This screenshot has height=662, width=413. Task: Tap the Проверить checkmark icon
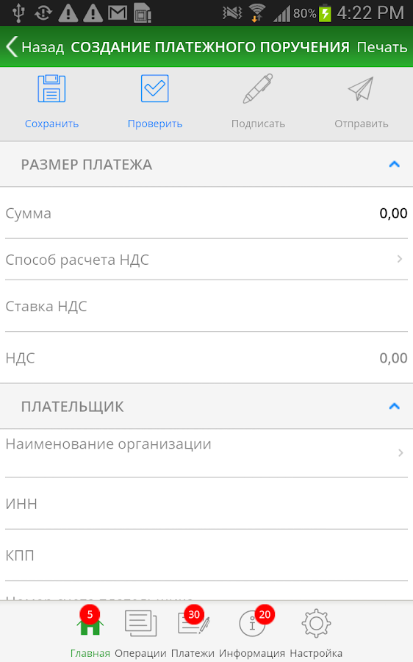(x=155, y=89)
